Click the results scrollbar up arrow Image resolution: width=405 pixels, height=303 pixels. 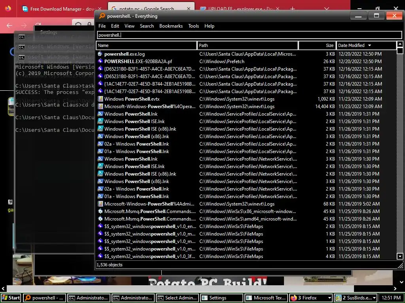[400, 44]
